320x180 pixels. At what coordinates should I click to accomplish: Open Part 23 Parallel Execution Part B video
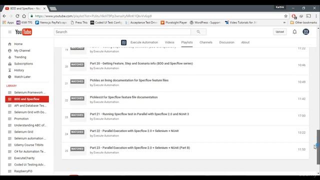coord(140,148)
